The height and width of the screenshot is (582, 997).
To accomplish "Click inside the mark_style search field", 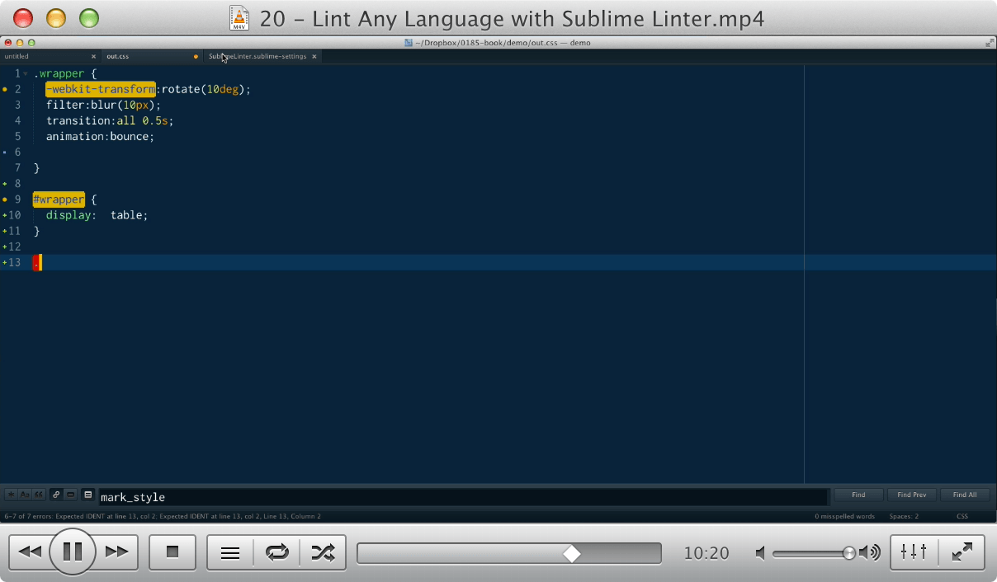I will click(248, 496).
